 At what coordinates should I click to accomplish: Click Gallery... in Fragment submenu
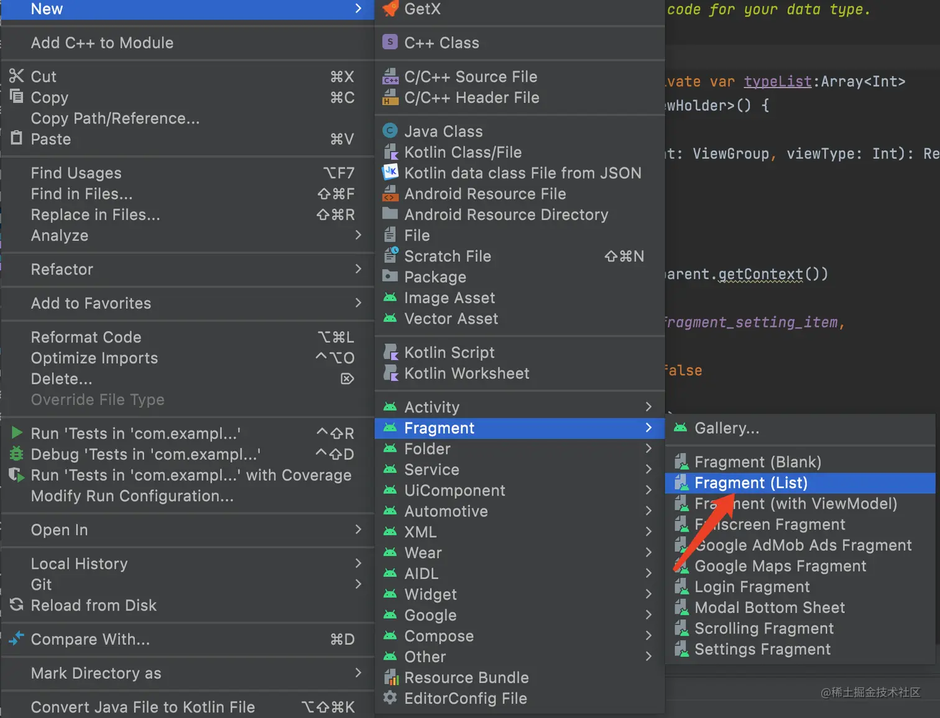click(x=726, y=428)
